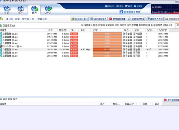
Task: Click the progress bar of 스쿨럼블 22.avi
Action: coord(107,50)
